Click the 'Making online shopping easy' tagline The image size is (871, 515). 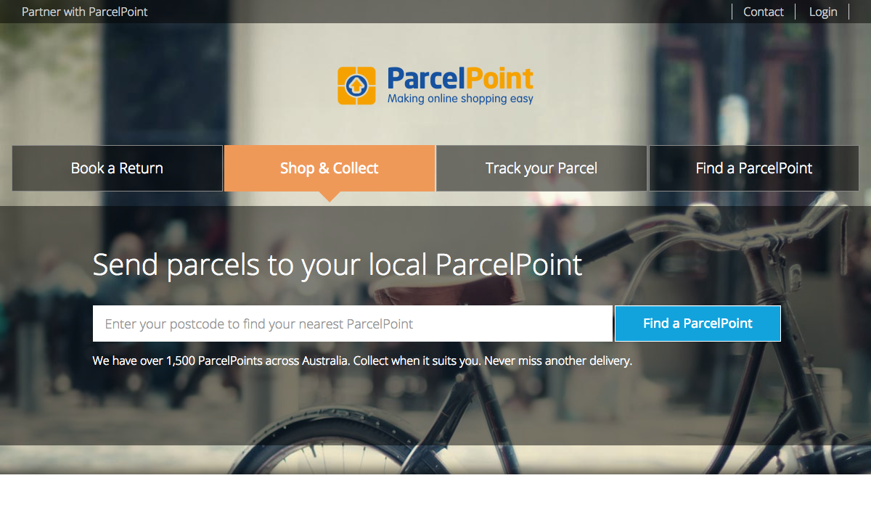[460, 99]
